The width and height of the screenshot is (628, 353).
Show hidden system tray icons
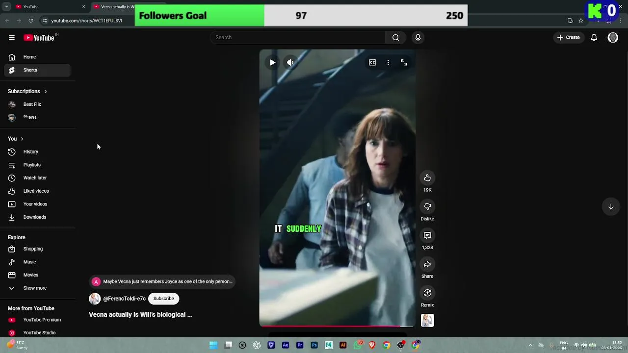point(530,345)
